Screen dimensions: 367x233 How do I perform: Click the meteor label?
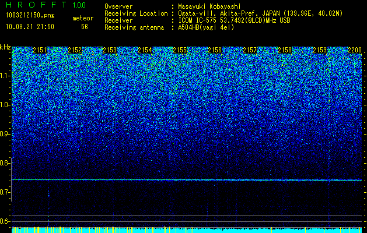pyautogui.click(x=83, y=18)
